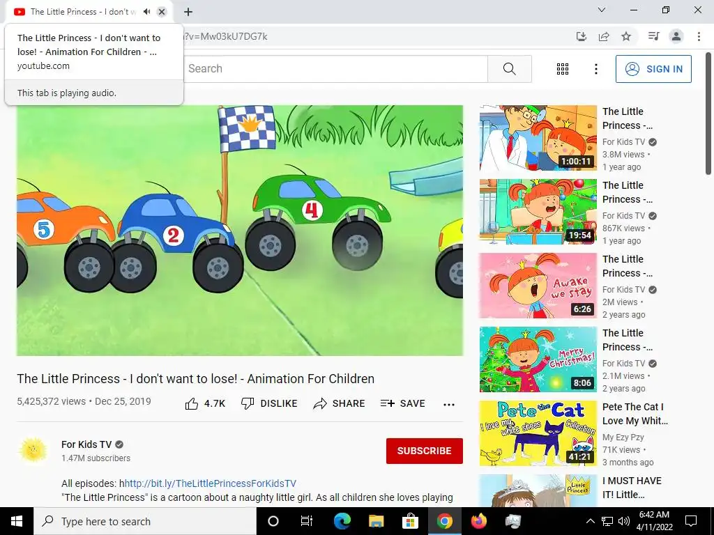Click the share page icon in address bar
Viewport: 714px width, 535px height.
coord(604,36)
